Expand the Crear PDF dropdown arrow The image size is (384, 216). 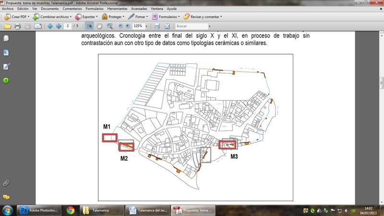tap(28, 17)
